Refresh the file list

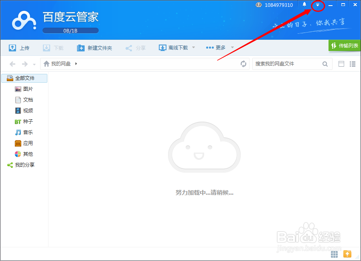click(x=243, y=63)
